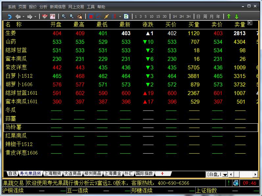
Task: Select the 周 weekly period button
Action: (205, 16)
